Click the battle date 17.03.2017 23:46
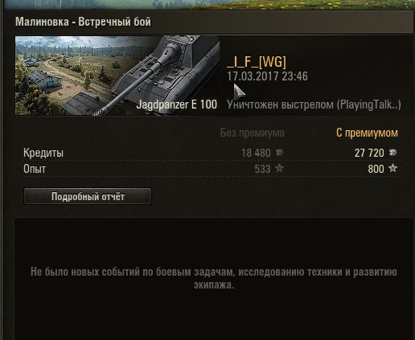 (x=268, y=76)
